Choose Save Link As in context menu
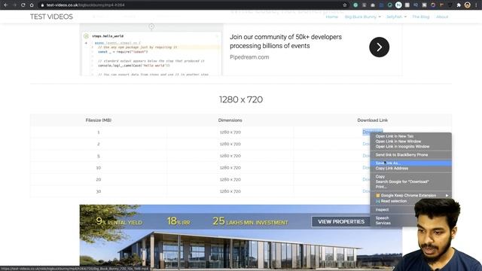The height and width of the screenshot is (271, 482). [x=411, y=163]
